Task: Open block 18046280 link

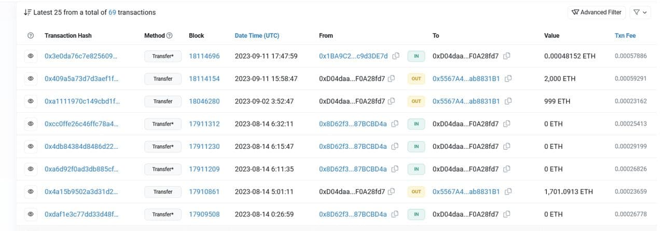Action: [x=204, y=101]
